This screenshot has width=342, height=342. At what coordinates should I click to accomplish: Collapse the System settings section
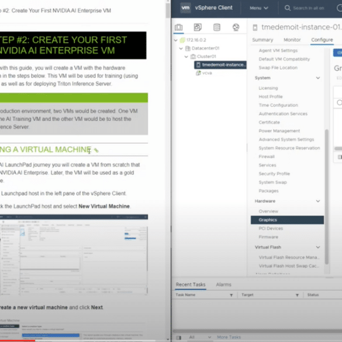(x=318, y=78)
